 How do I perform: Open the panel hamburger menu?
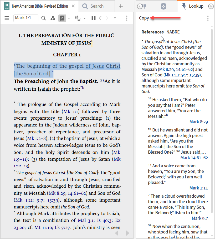pos(7,18)
